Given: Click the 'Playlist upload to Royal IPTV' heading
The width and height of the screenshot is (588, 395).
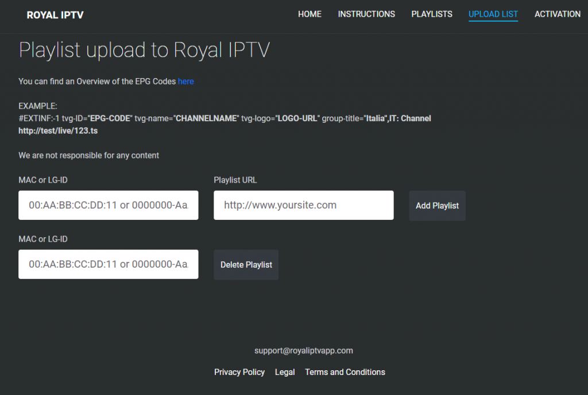Looking at the screenshot, I should [x=144, y=51].
